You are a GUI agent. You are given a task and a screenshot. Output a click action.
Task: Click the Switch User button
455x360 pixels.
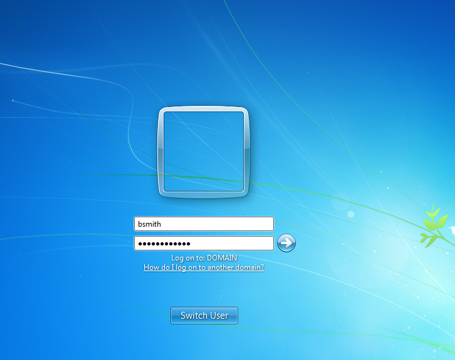(204, 316)
